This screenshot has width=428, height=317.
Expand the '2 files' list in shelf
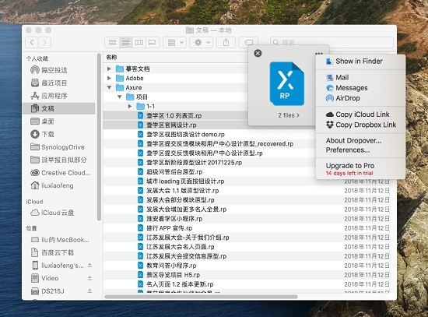289,115
